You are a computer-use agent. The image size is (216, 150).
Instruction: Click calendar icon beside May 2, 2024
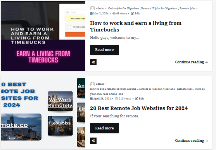pyautogui.click(x=91, y=13)
